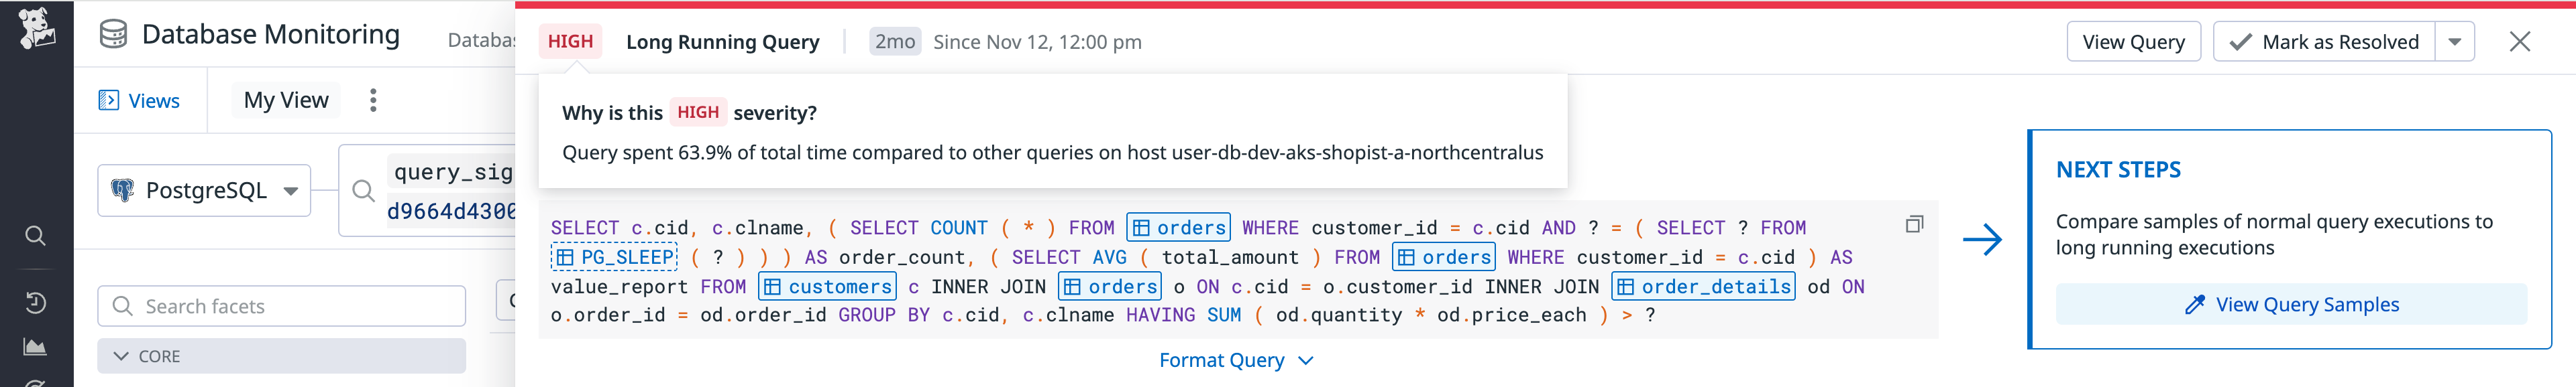
Task: Open the recent history icon in sidebar
Action: 35,303
